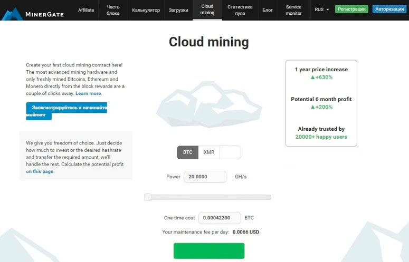The height and width of the screenshot is (262, 409).
Task: Click the power slider handle
Action: coord(148,197)
